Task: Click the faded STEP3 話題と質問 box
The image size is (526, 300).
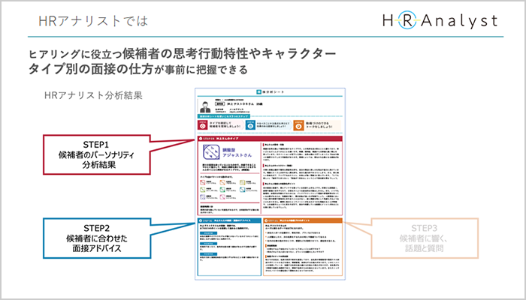Action: point(425,238)
